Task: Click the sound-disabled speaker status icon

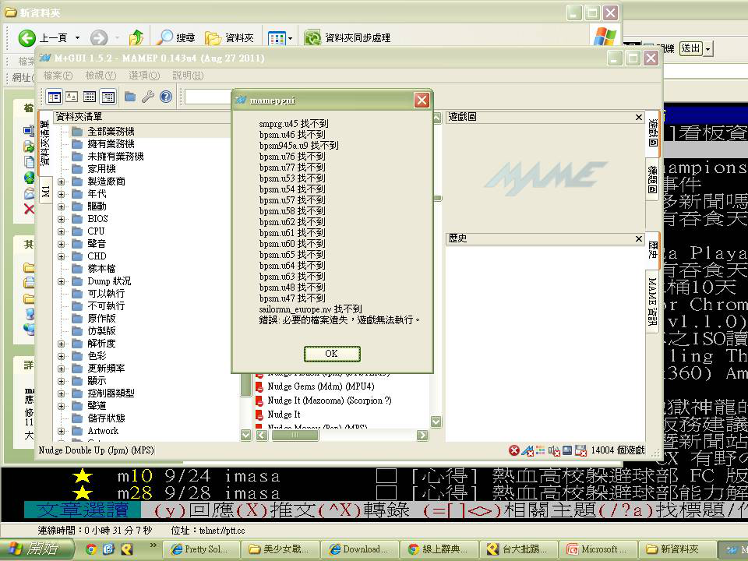Action: pyautogui.click(x=554, y=450)
